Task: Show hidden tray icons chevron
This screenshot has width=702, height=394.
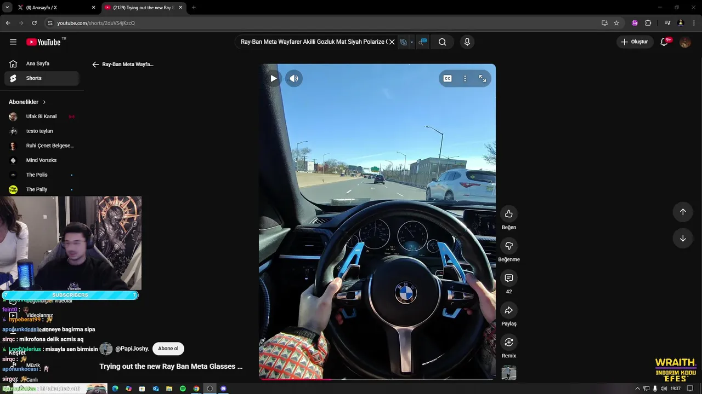Action: (637, 389)
